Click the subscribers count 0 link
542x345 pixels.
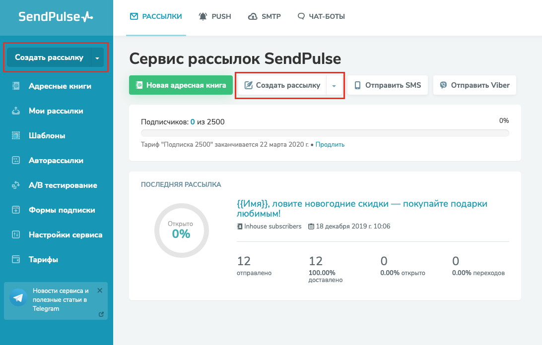pyautogui.click(x=193, y=122)
